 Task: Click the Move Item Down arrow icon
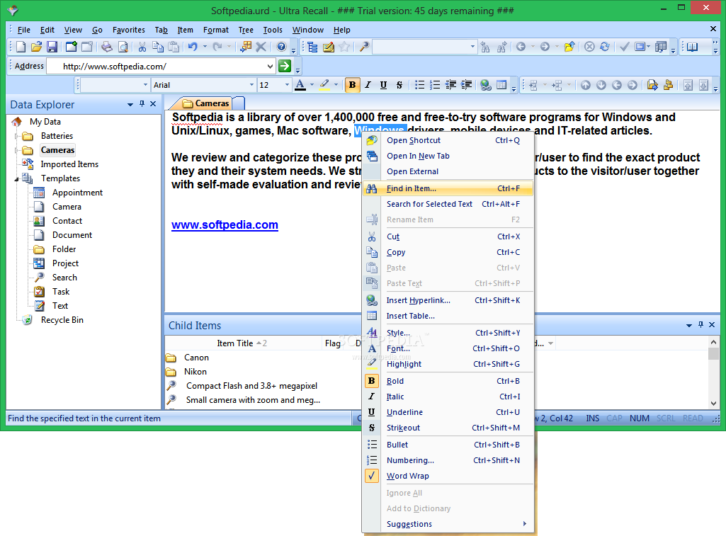tap(601, 85)
